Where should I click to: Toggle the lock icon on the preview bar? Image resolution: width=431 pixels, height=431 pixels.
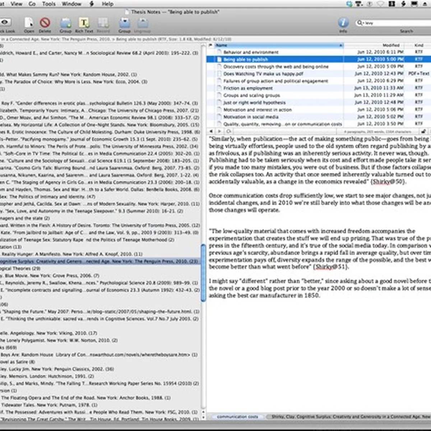tap(423, 131)
